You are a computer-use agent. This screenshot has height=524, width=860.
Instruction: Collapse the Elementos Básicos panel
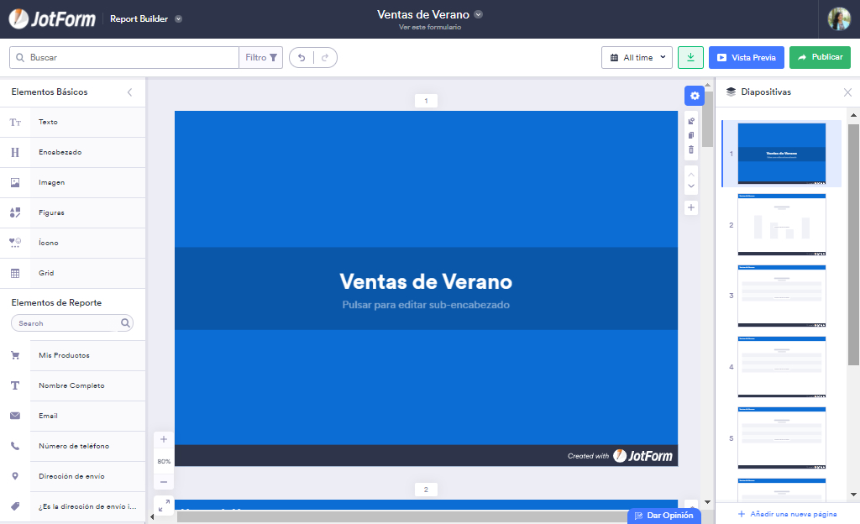click(130, 92)
